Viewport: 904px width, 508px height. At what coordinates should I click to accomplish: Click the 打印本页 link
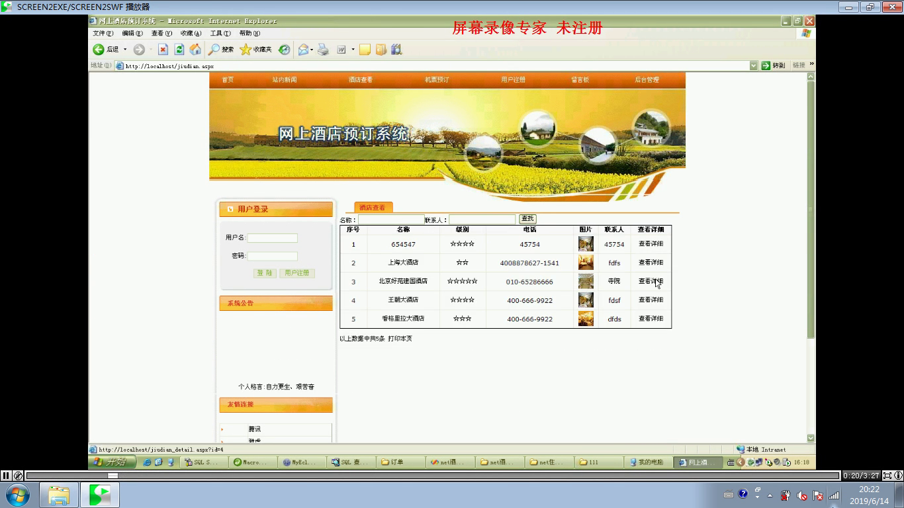(400, 339)
